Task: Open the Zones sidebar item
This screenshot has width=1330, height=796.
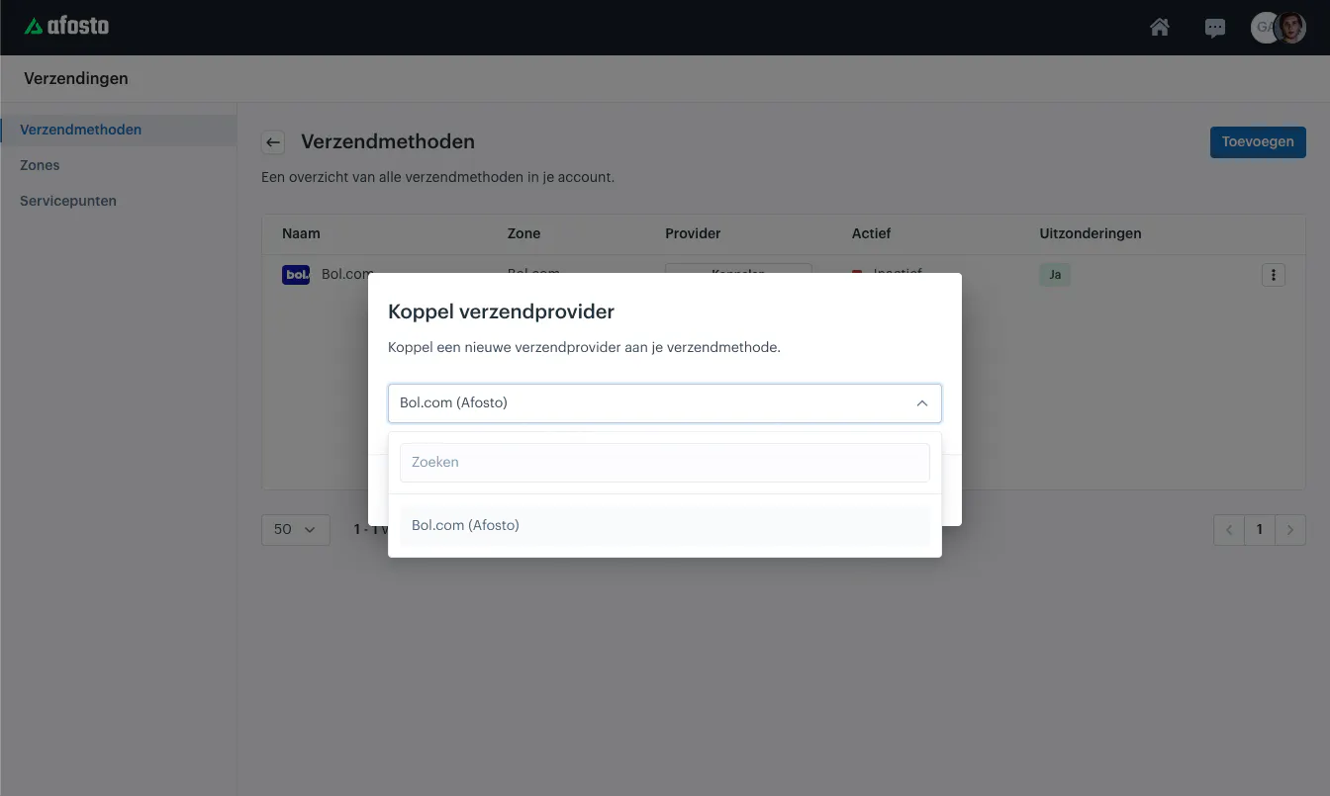Action: pos(40,165)
